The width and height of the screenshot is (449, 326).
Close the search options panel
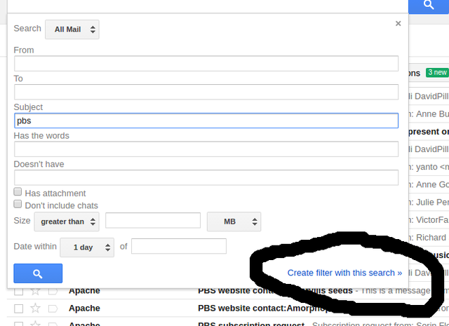pos(398,23)
